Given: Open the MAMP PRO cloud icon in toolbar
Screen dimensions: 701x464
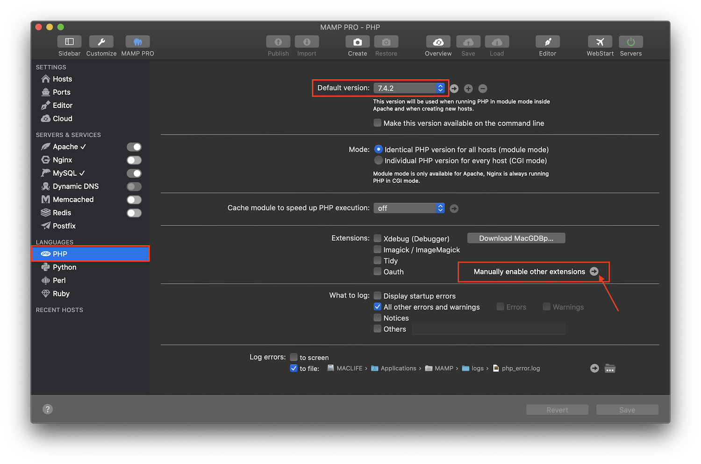Looking at the screenshot, I should (x=137, y=41).
